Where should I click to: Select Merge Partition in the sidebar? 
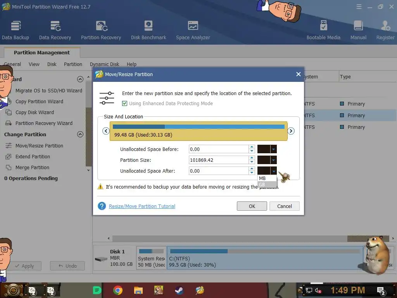coord(32,168)
